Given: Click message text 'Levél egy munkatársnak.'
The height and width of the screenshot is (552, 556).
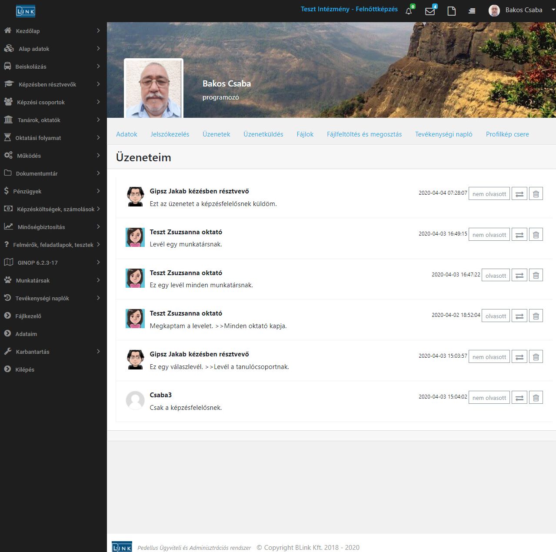Looking at the screenshot, I should point(186,244).
